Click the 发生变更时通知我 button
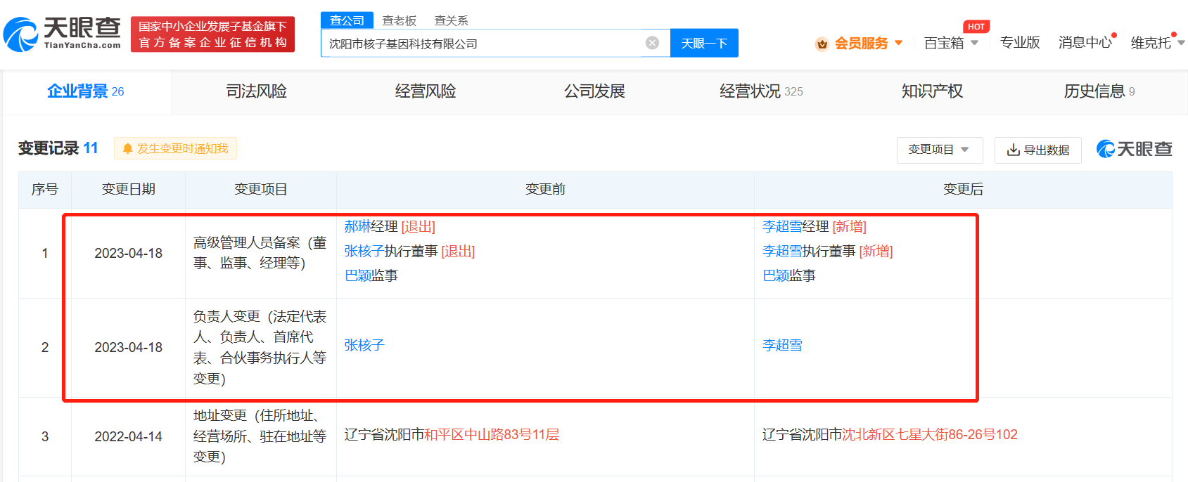Viewport: 1188px width, 482px height. [175, 149]
